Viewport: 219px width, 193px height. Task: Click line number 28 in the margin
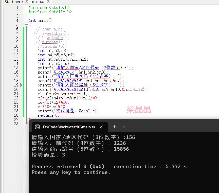[x=16, y=124]
